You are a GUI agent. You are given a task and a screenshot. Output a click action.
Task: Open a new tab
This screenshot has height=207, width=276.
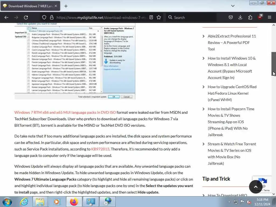pos(66,6)
